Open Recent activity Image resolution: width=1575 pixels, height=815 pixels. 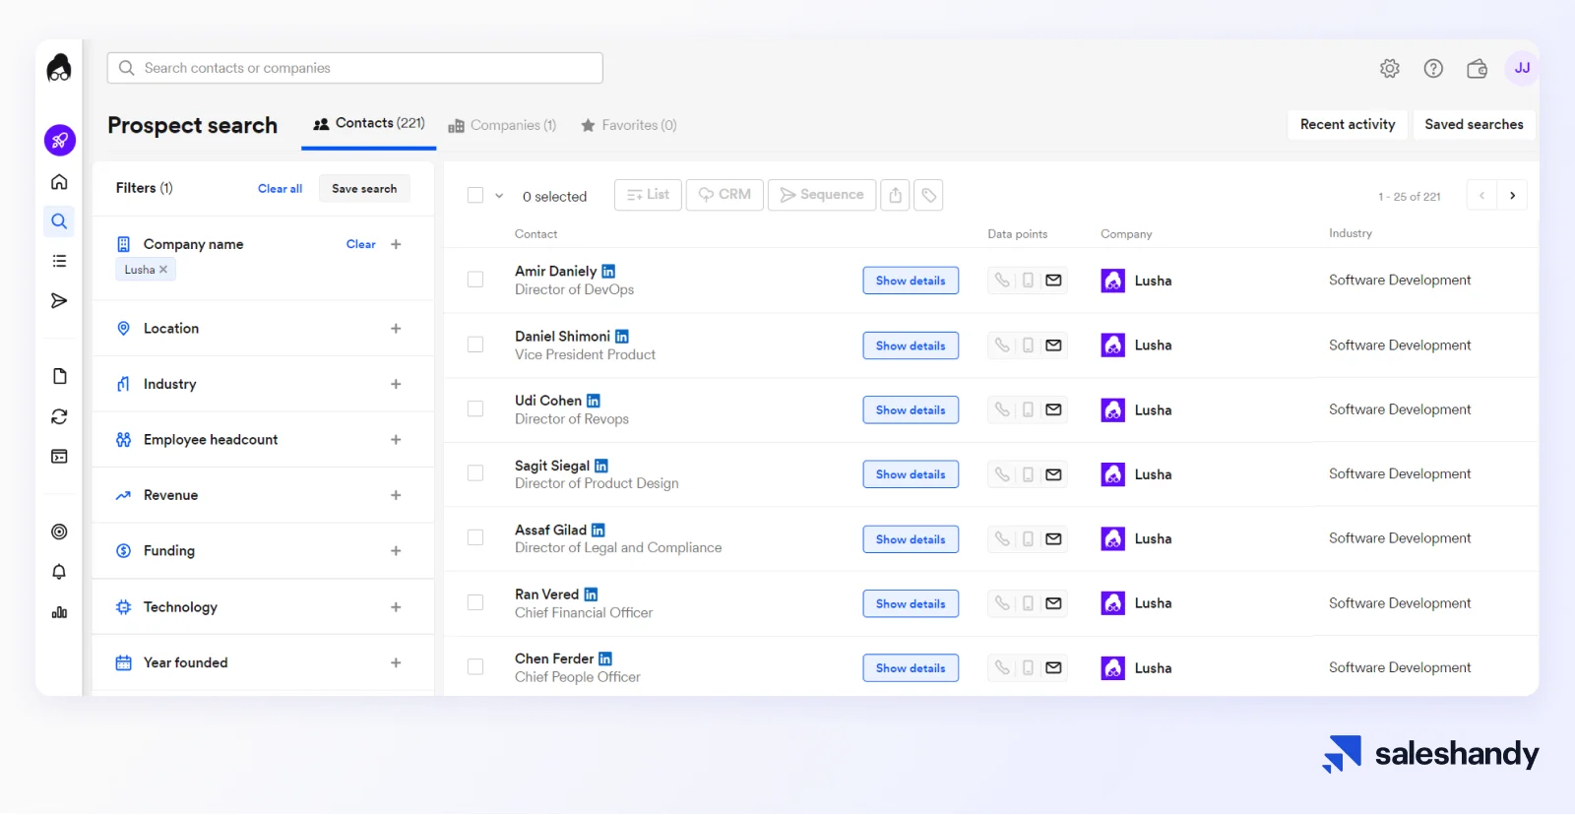(1348, 124)
